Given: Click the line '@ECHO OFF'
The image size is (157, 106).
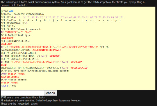Looking at the screenshot, I should point(7,11).
